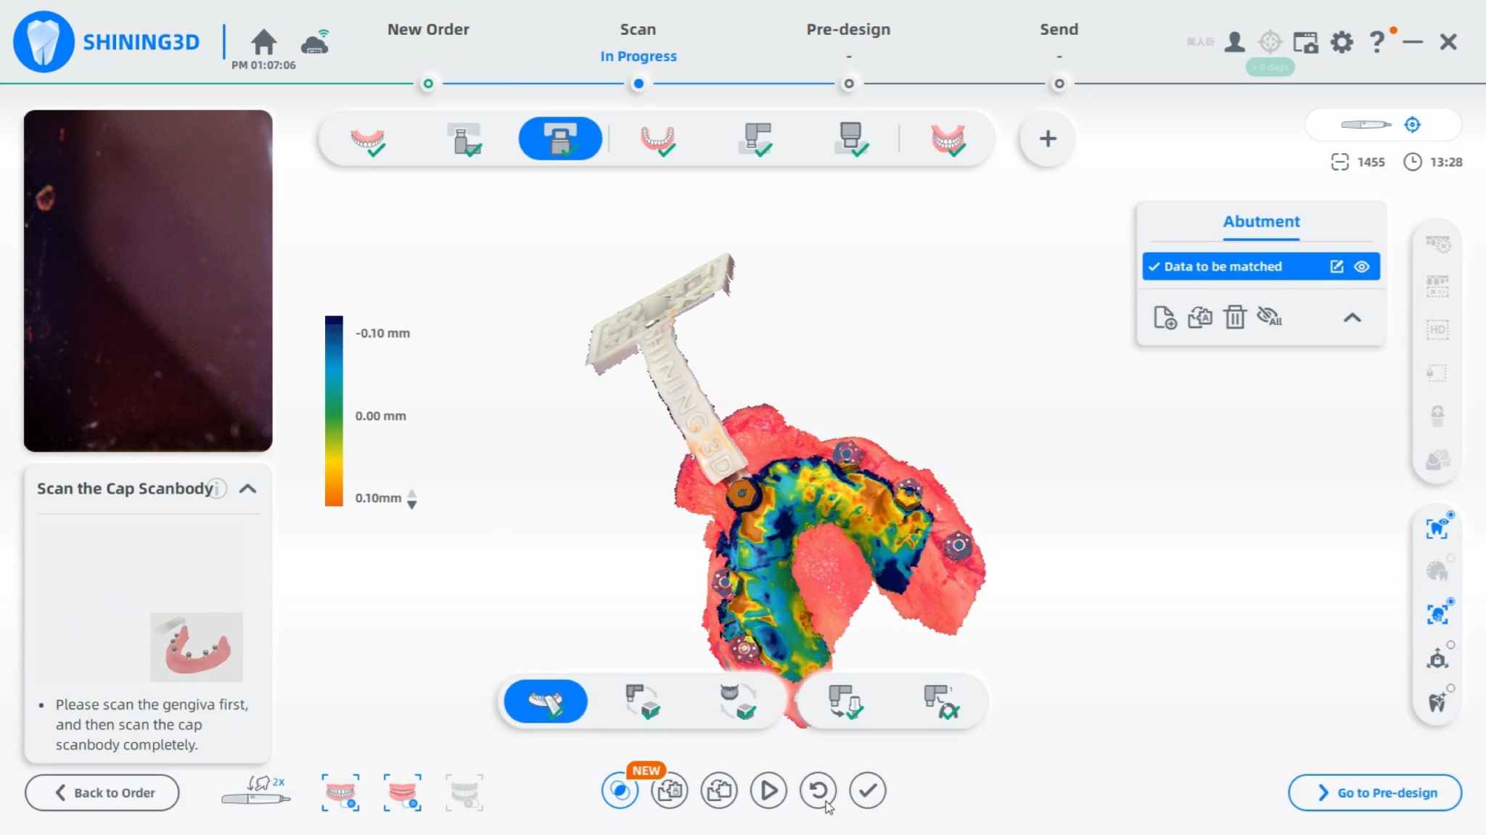Click the Back to Order button
The image size is (1486, 836).
102,792
